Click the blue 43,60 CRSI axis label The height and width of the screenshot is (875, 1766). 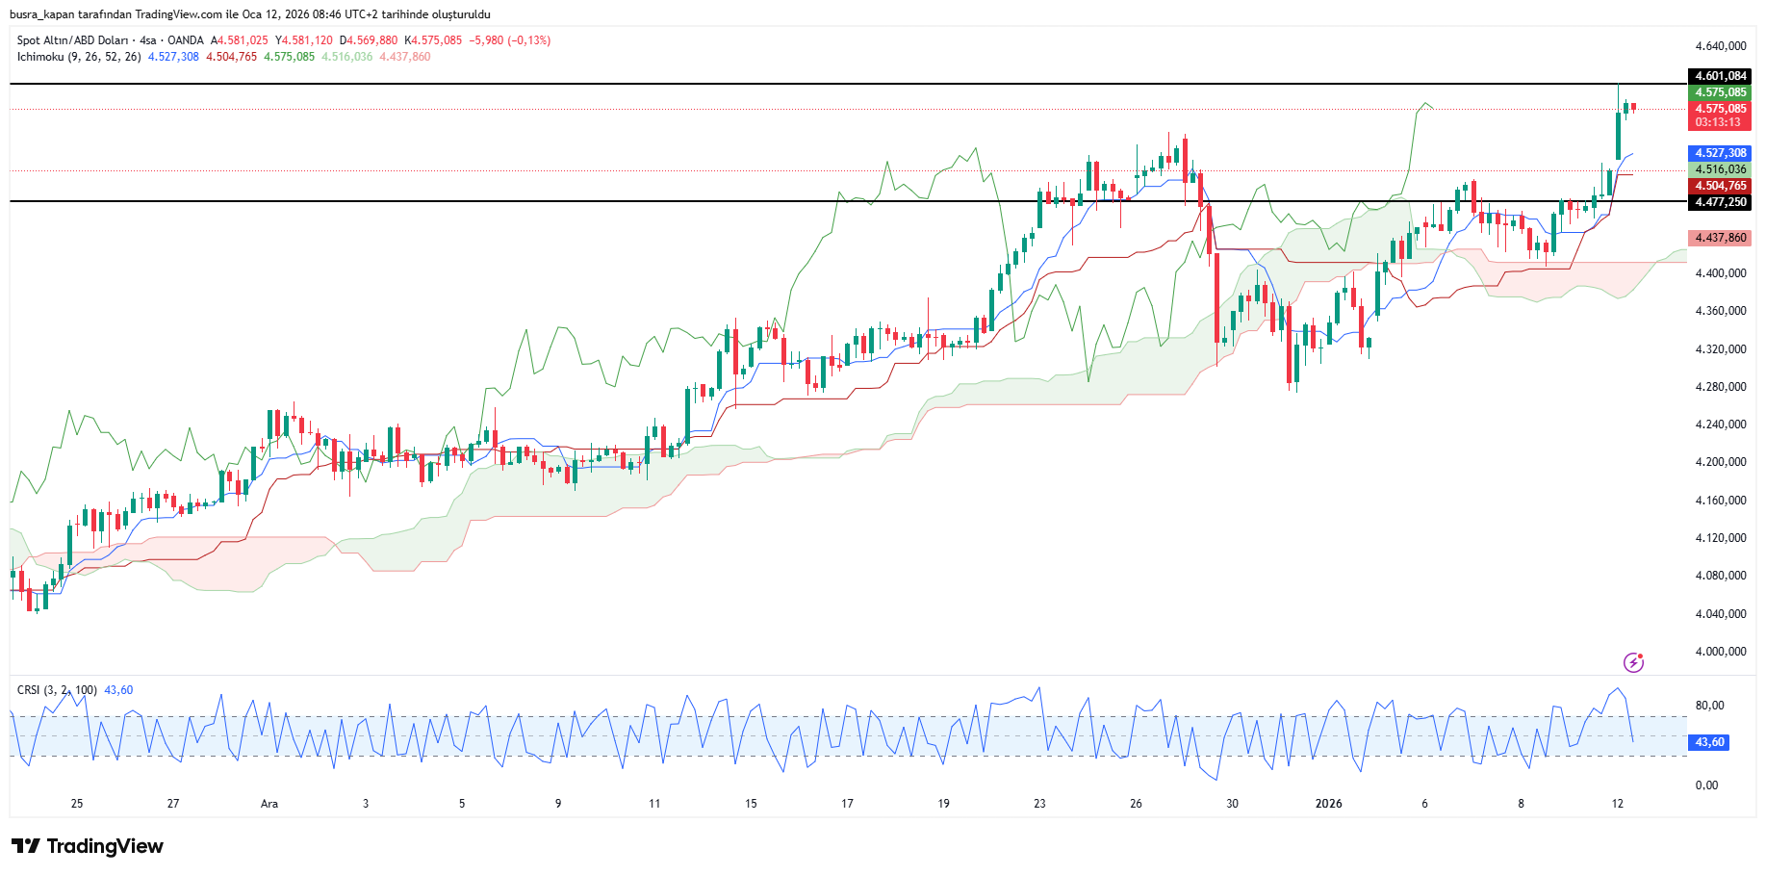(x=1709, y=742)
